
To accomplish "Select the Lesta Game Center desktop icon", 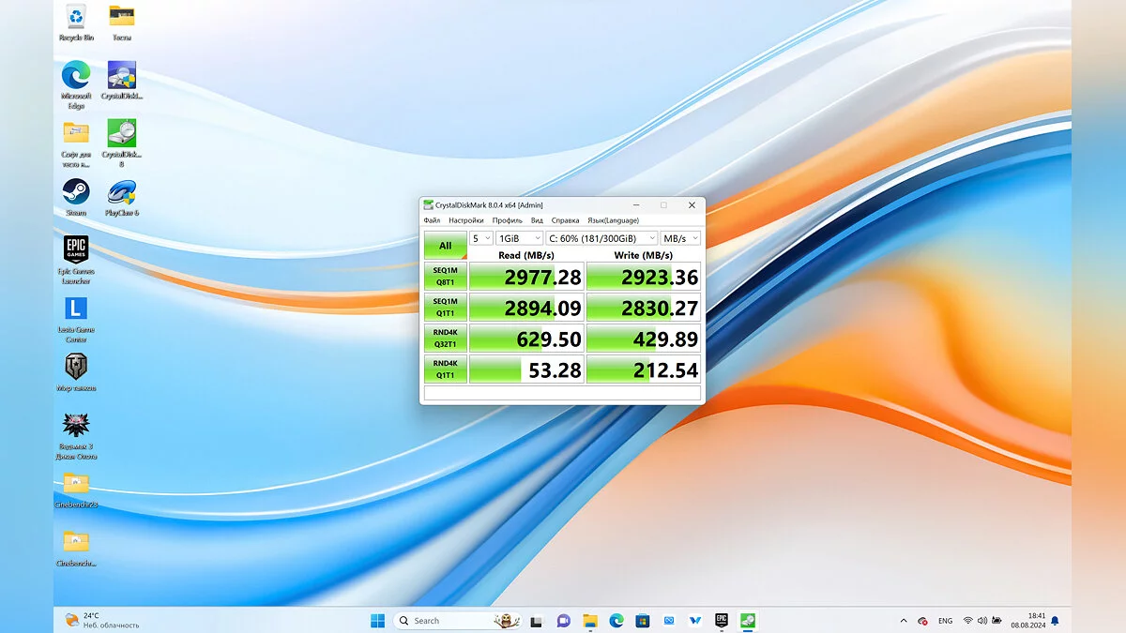I will 76,309.
